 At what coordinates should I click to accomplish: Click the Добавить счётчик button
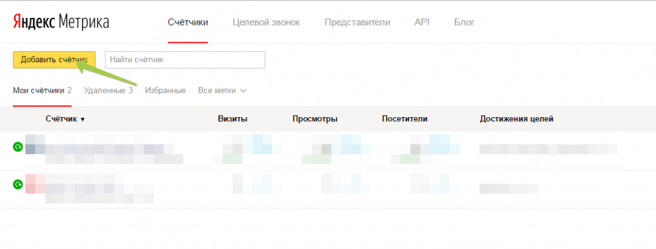tap(54, 60)
